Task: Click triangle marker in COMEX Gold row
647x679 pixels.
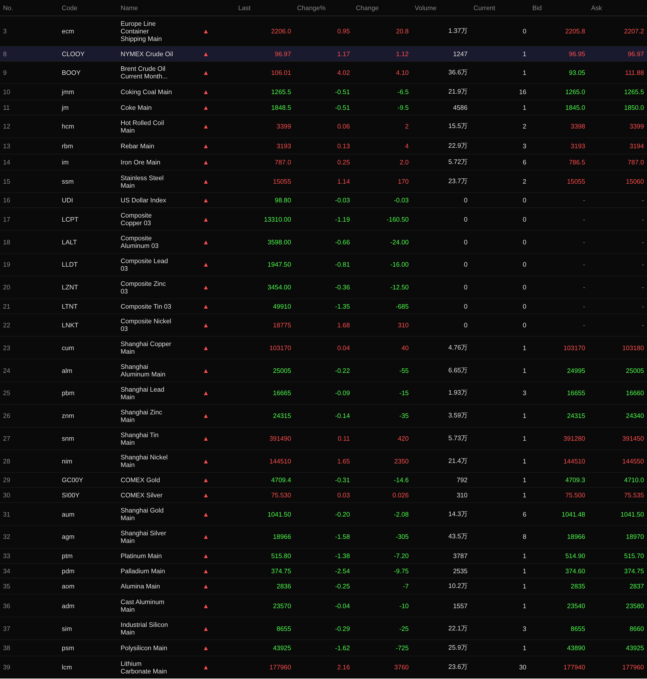Action: coord(205,480)
